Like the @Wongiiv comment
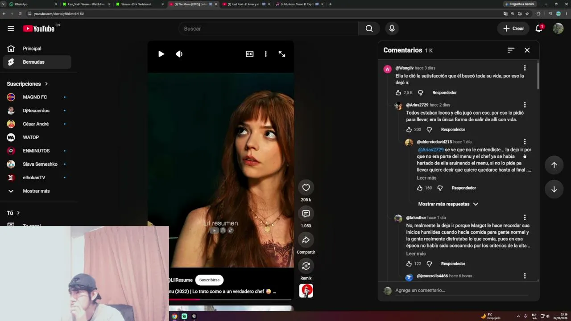Screen dimensions: 571x321 [398, 93]
